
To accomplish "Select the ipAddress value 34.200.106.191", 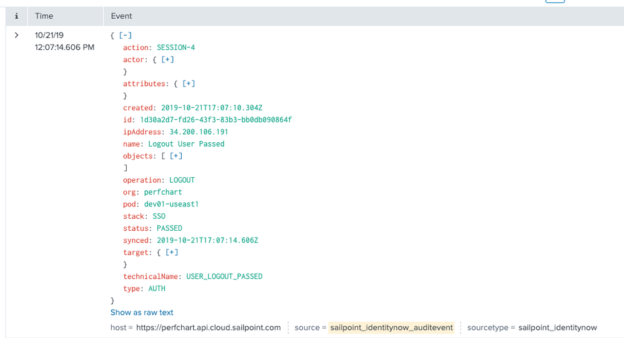I will 199,132.
